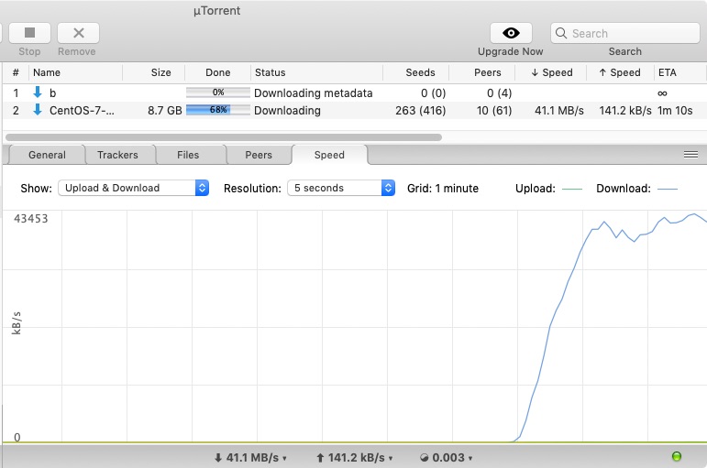Screen dimensions: 707x468
Task: Click the 8.7 GB size cell
Action: pos(164,111)
